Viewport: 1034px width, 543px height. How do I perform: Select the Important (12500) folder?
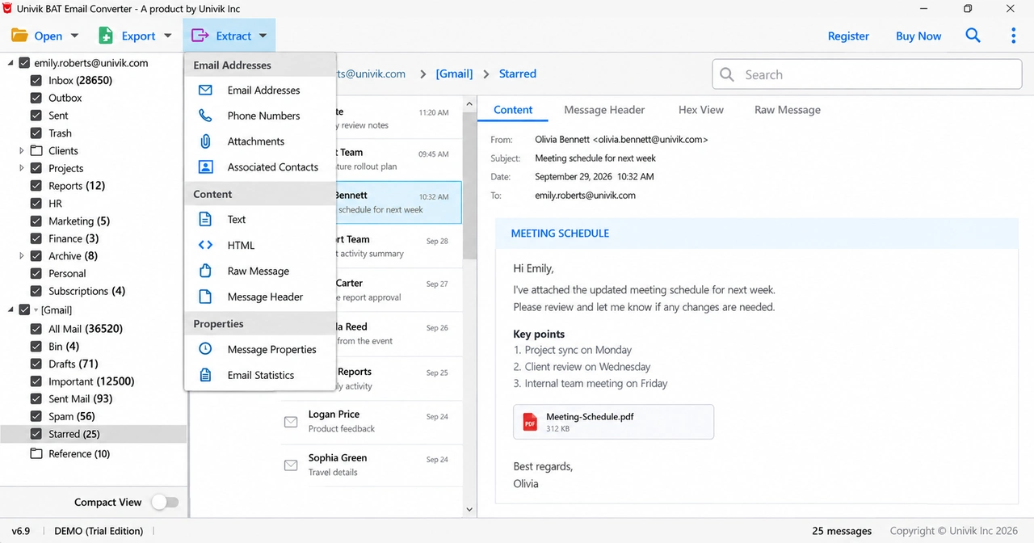tap(91, 381)
